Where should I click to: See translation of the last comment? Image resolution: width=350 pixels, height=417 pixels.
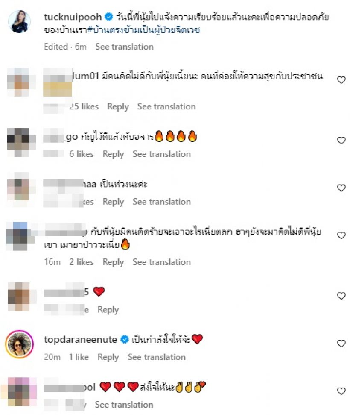[124, 405]
